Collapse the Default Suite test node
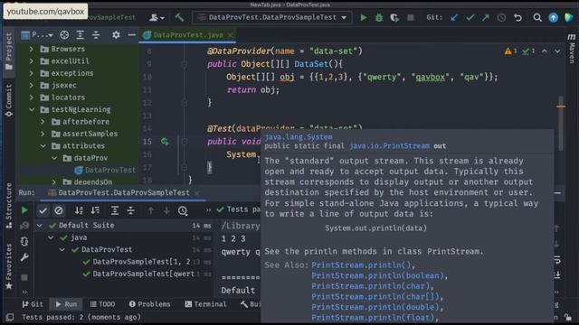 40,225
